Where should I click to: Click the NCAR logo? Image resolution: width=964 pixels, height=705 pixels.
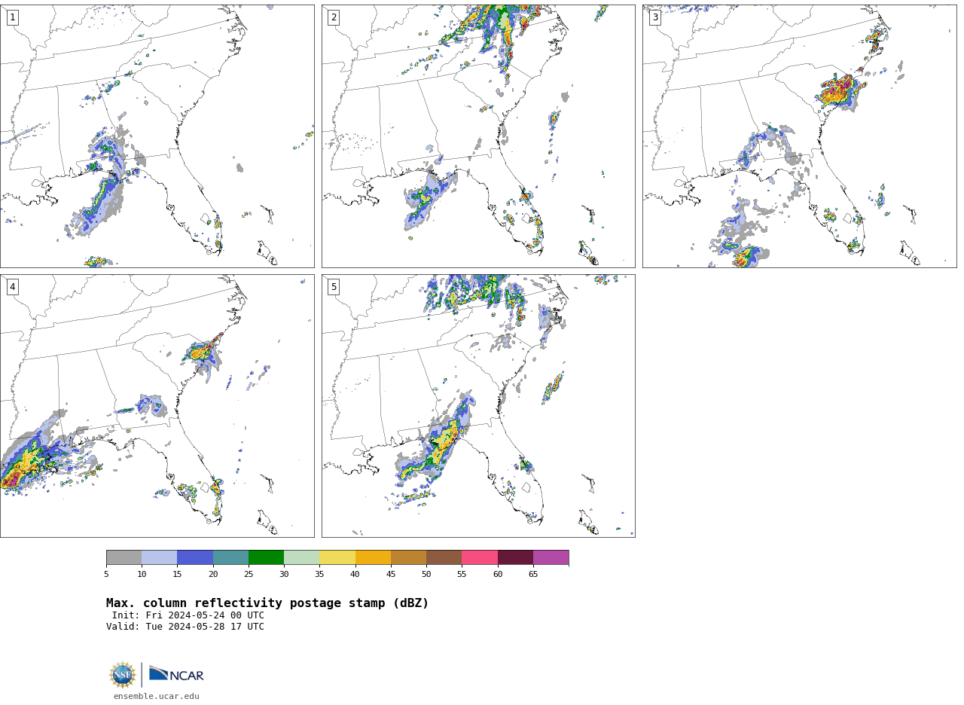click(x=176, y=674)
